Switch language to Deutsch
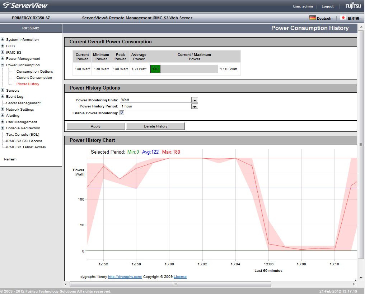 click(x=324, y=18)
